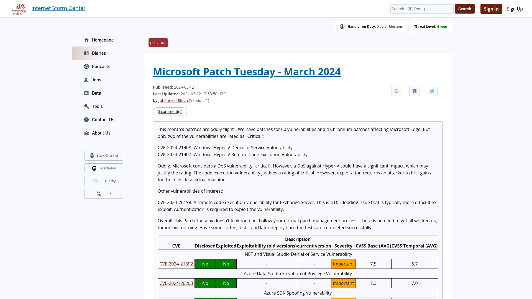This screenshot has height=299, width=532.
Task: Click the Mastodon logo icon
Action: pos(94,168)
